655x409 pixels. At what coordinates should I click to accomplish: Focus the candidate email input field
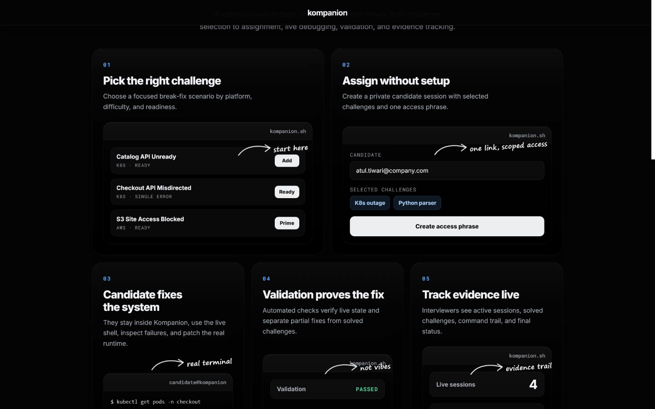(x=447, y=171)
